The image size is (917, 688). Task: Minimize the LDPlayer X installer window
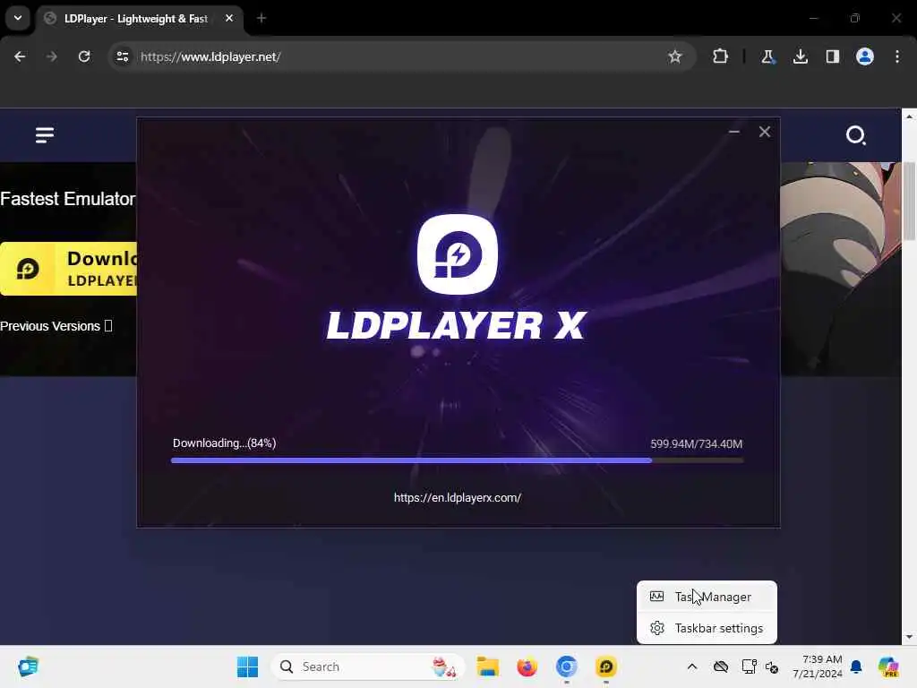[734, 133]
